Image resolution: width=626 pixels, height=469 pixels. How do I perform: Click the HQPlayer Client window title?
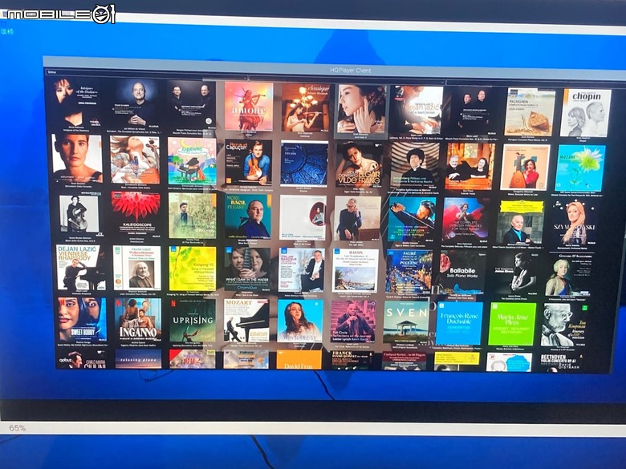click(x=350, y=71)
